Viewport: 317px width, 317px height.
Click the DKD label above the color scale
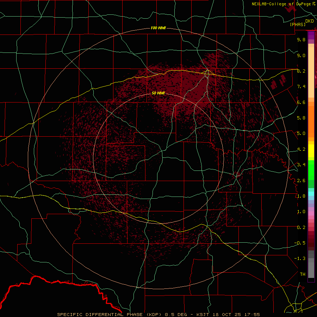pos(310,21)
